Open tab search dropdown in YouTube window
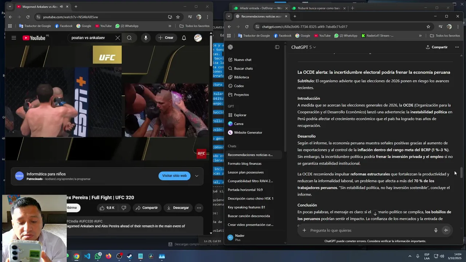Viewport: 466px width, 262px height. click(10, 7)
